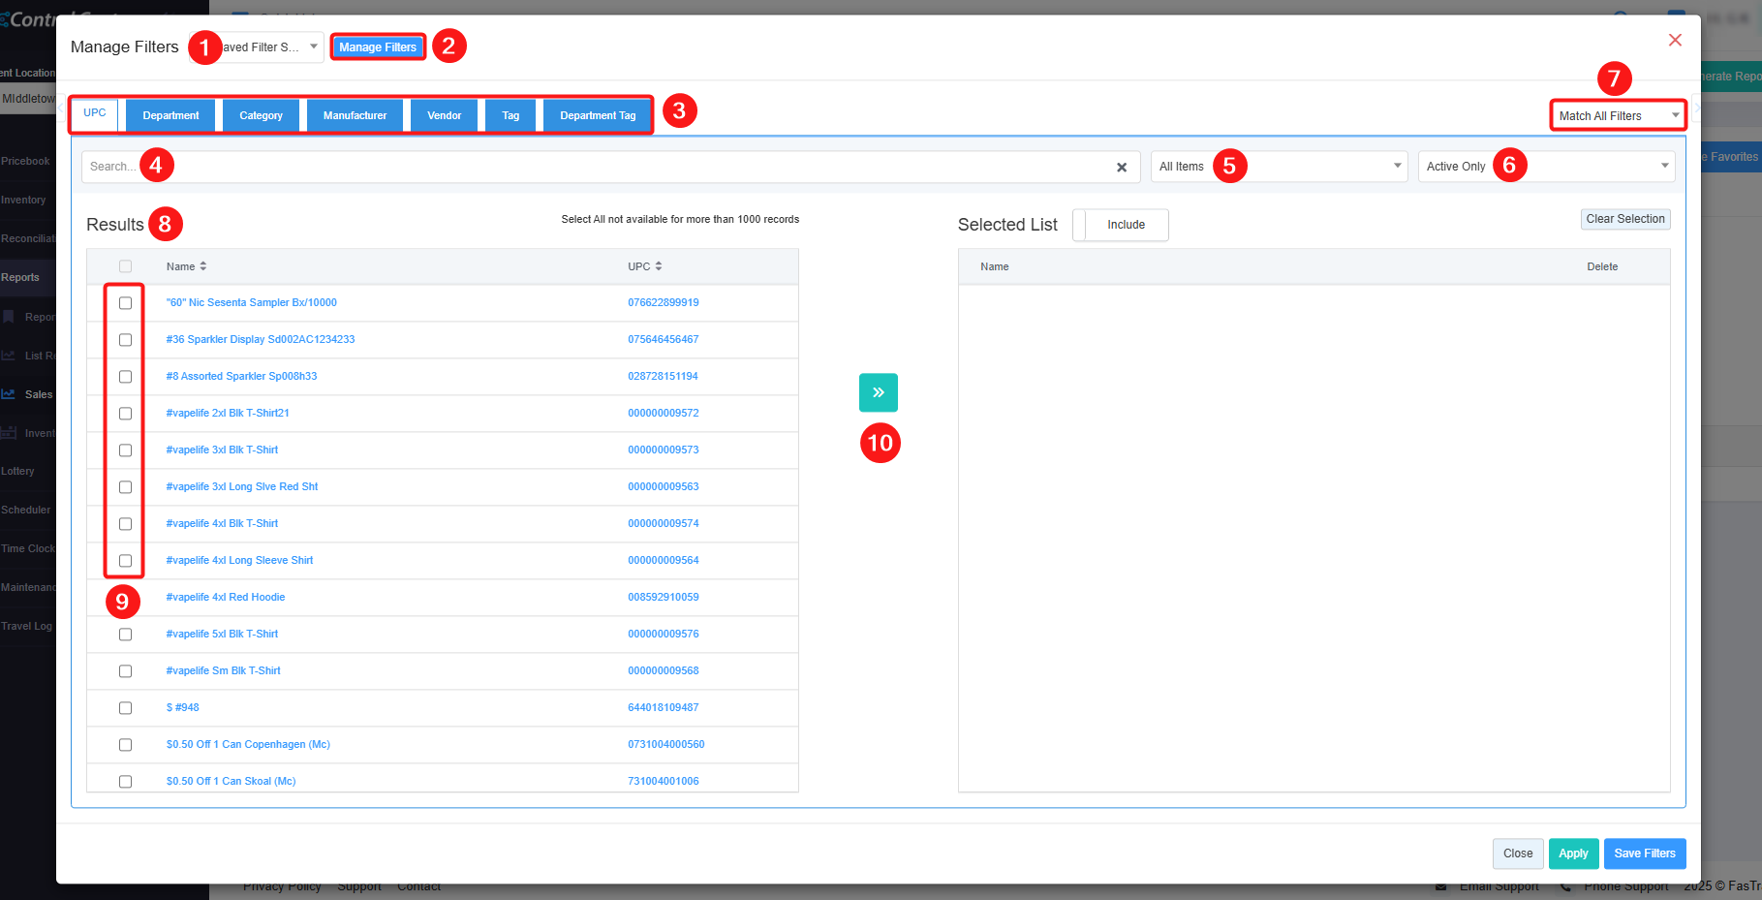Image resolution: width=1762 pixels, height=900 pixels.
Task: Open the Active Only status dropdown
Action: tap(1546, 167)
